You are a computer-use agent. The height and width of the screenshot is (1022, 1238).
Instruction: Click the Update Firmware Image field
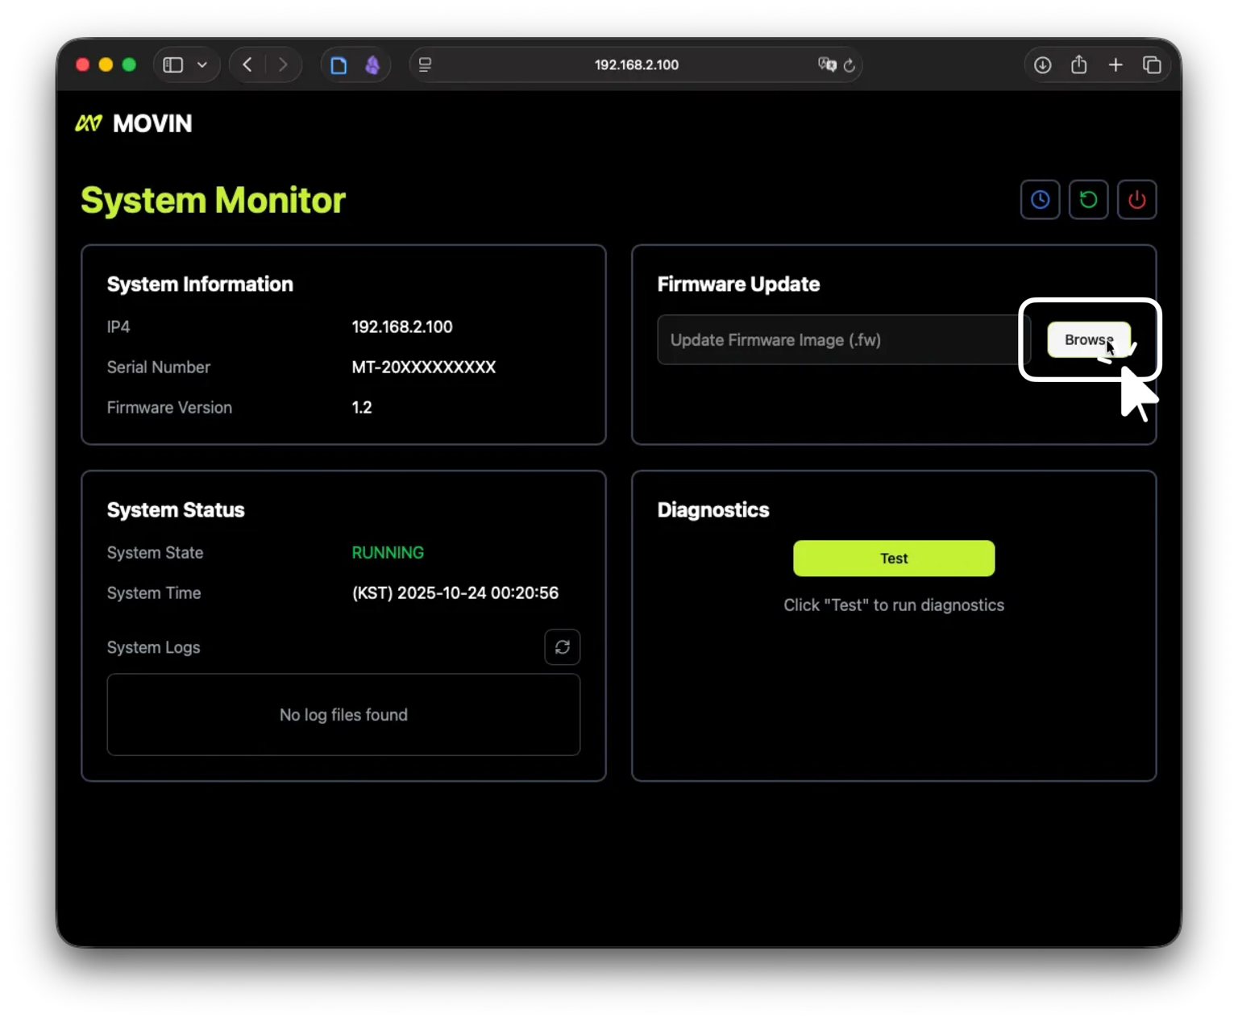coord(838,340)
